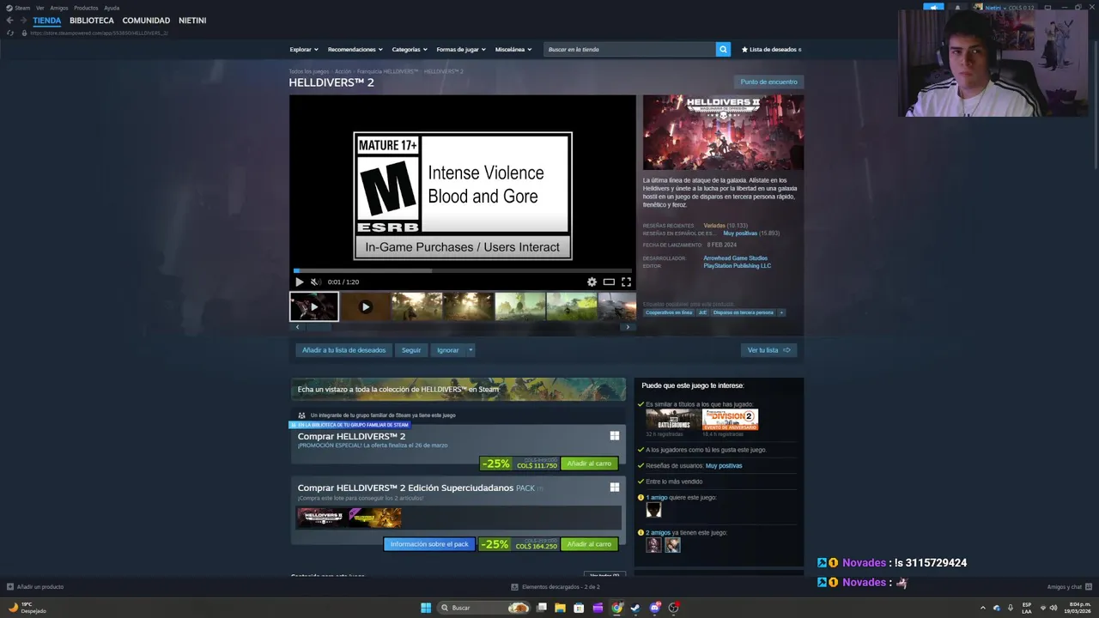Click the Steam taskbar icon
The height and width of the screenshot is (618, 1099).
coord(635,608)
